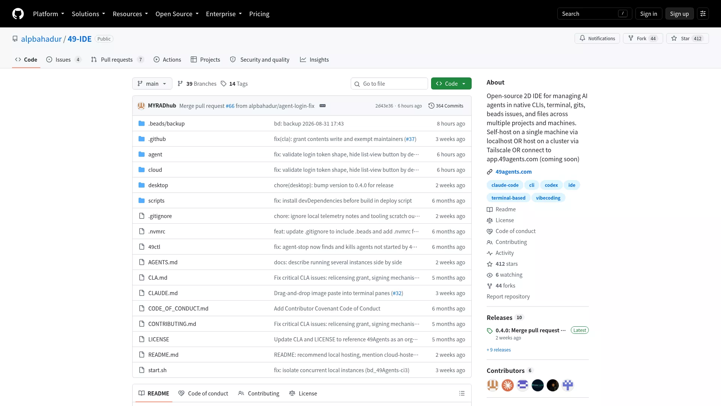This screenshot has height=406, width=721.
Task: Expand the Open Source menu
Action: coord(177,14)
